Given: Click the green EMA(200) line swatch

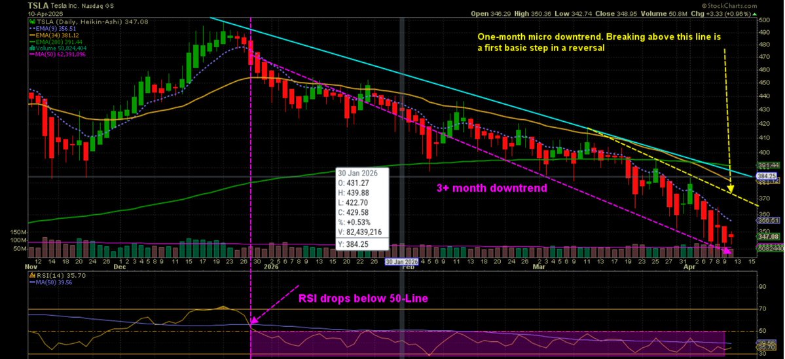Looking at the screenshot, I should [x=32, y=42].
